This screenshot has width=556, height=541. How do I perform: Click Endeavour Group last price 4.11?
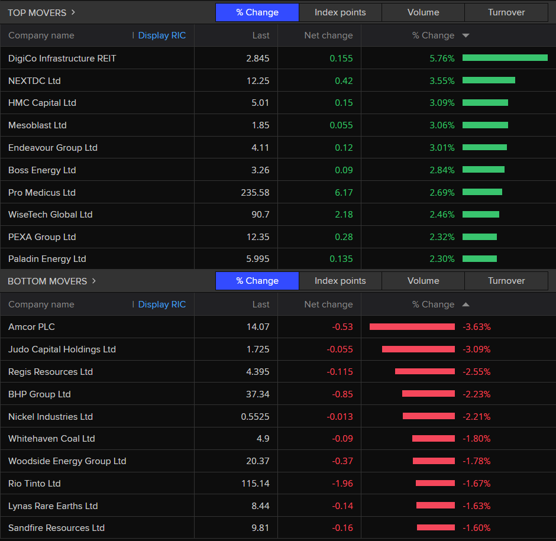(x=260, y=148)
